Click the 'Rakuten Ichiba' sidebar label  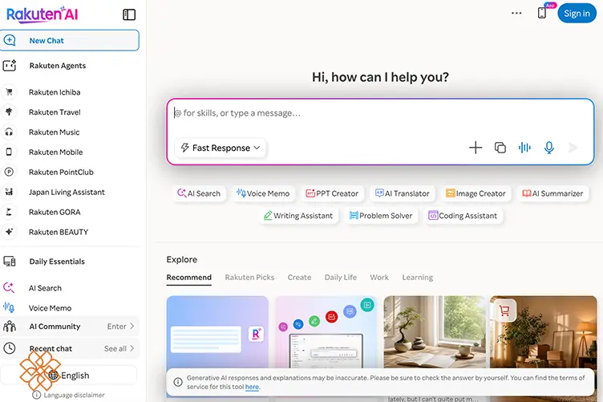55,92
